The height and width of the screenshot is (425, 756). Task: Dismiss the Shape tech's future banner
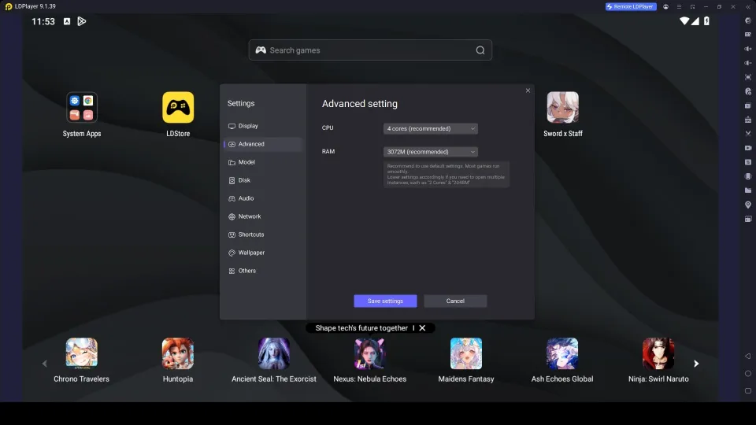pyautogui.click(x=422, y=327)
